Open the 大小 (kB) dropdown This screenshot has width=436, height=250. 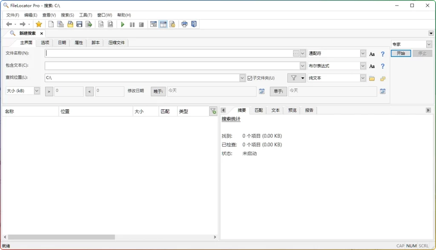[36, 91]
